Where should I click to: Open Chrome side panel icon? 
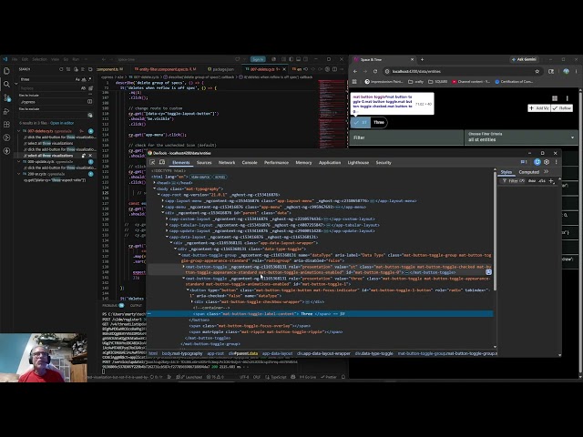click(x=551, y=71)
